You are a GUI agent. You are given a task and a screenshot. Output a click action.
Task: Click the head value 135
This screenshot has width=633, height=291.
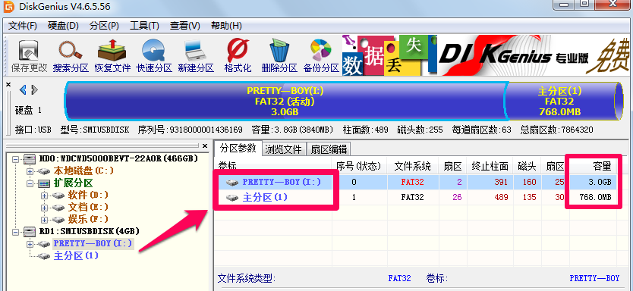click(x=529, y=198)
